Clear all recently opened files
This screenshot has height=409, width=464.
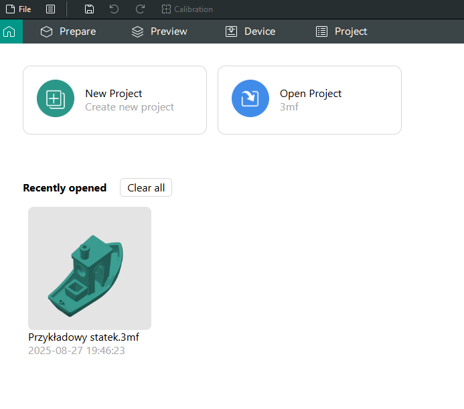[146, 187]
